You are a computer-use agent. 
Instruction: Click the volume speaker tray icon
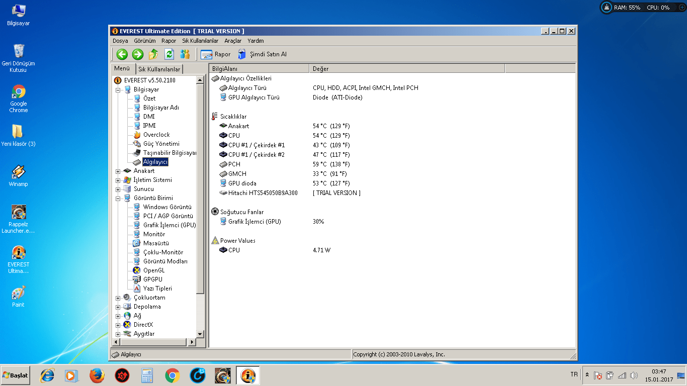(634, 375)
